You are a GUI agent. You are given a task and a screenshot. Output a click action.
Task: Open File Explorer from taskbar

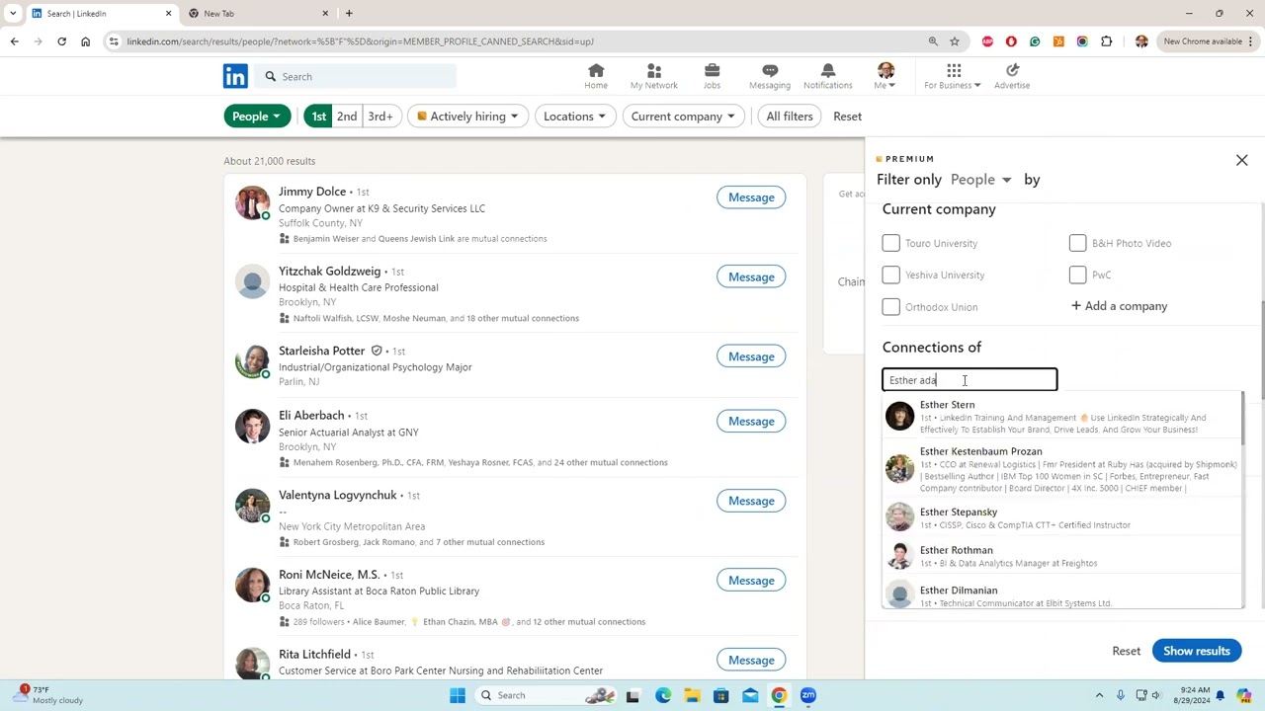coord(692,695)
